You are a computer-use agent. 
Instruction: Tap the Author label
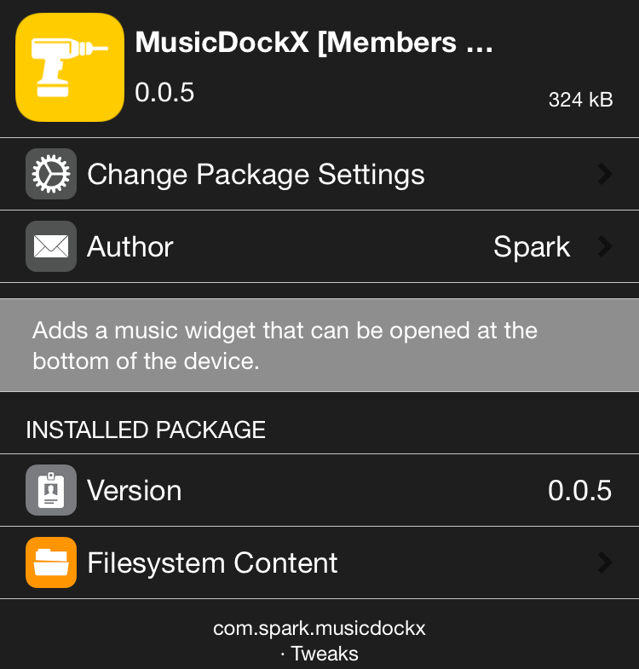click(130, 247)
